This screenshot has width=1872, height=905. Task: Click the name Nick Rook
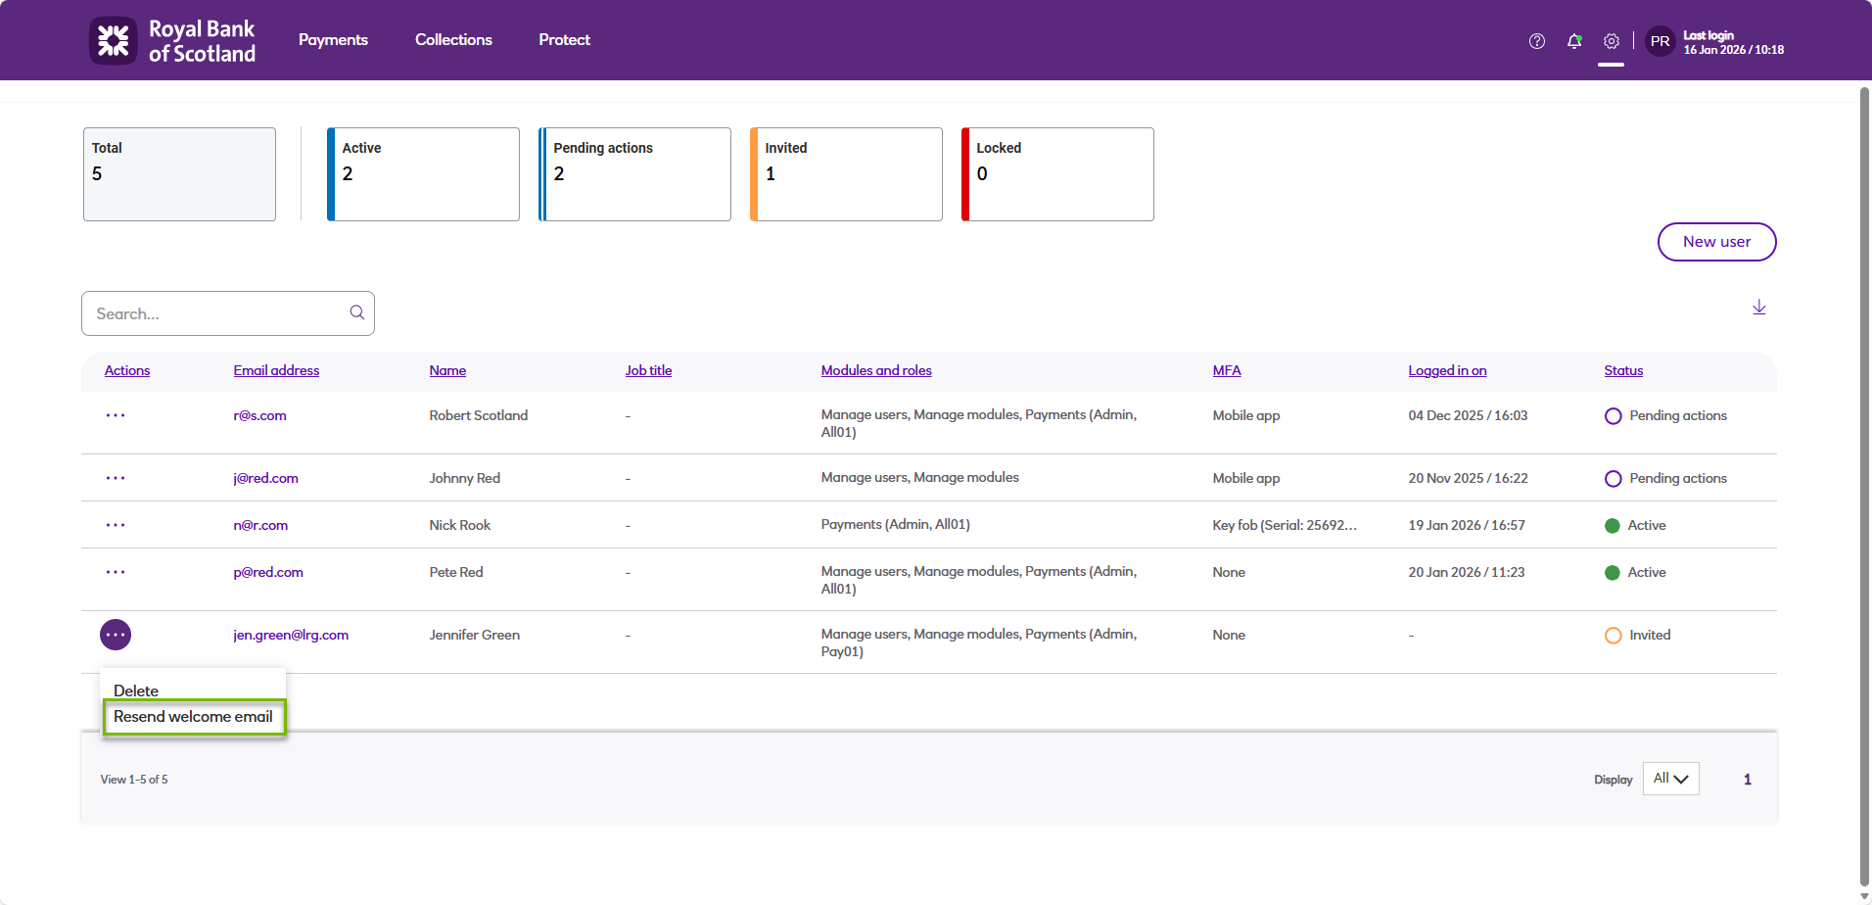point(459,525)
